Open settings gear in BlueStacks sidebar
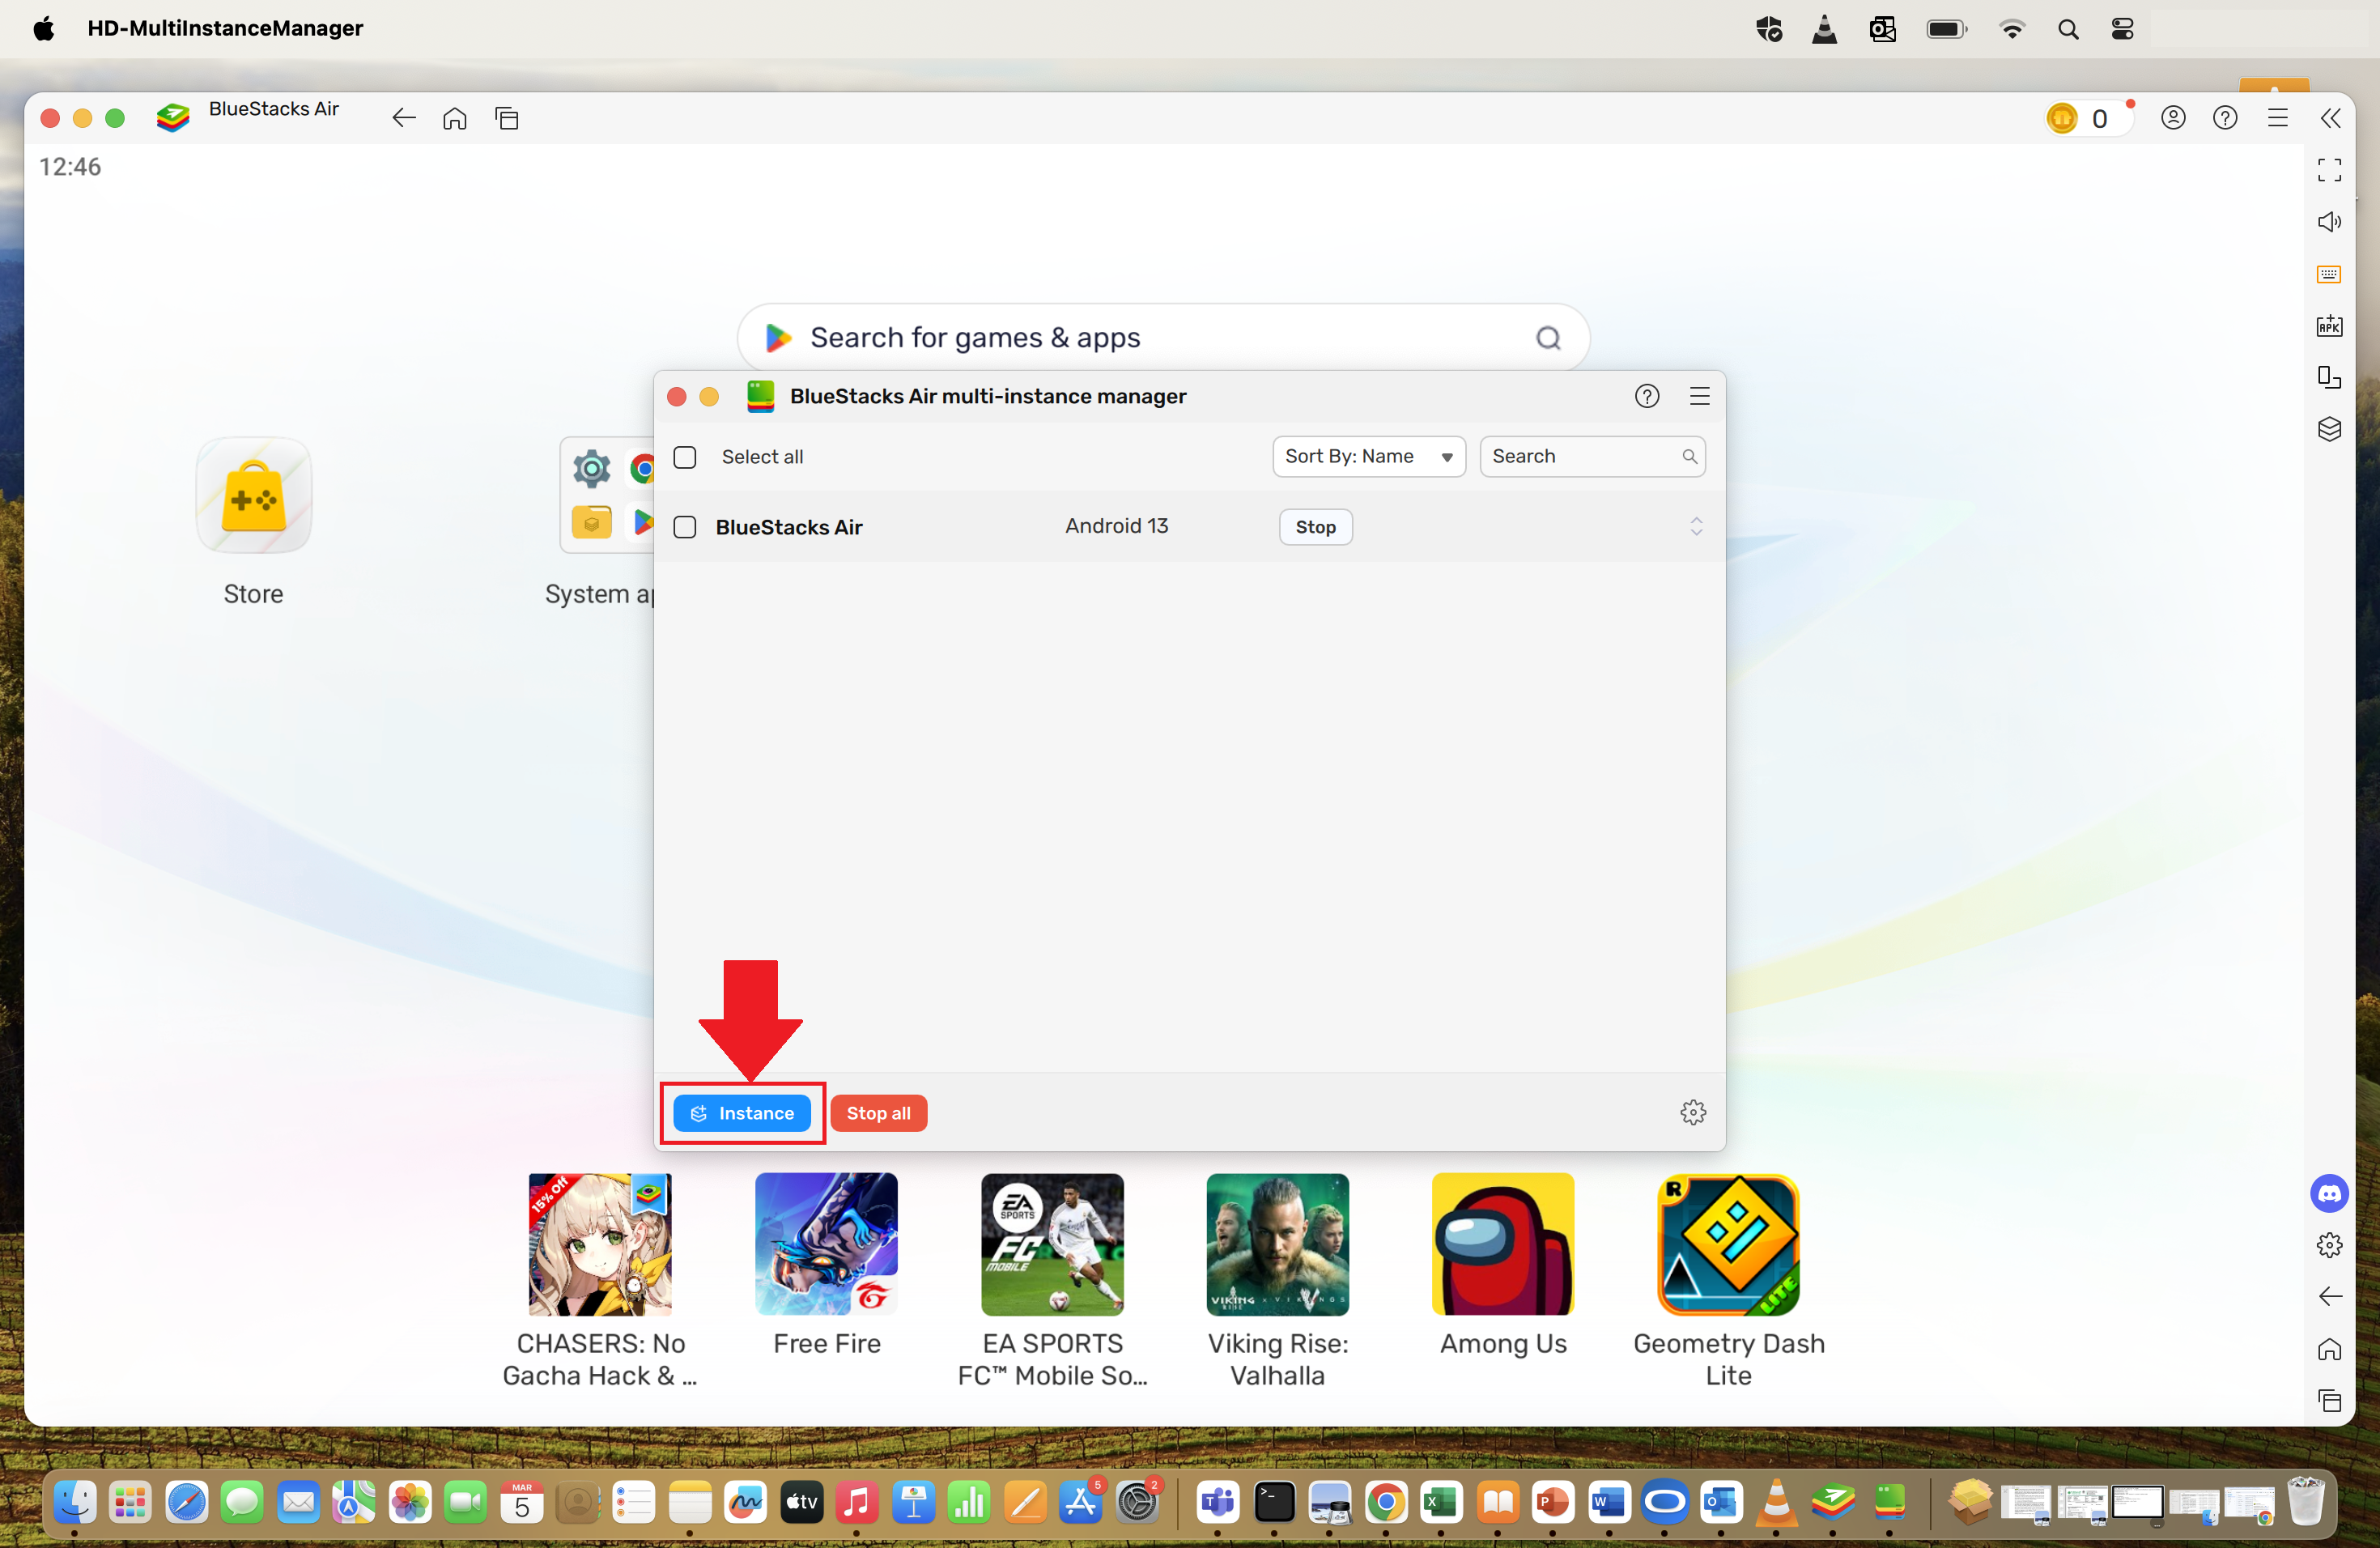This screenshot has height=1548, width=2380. tap(2330, 1245)
